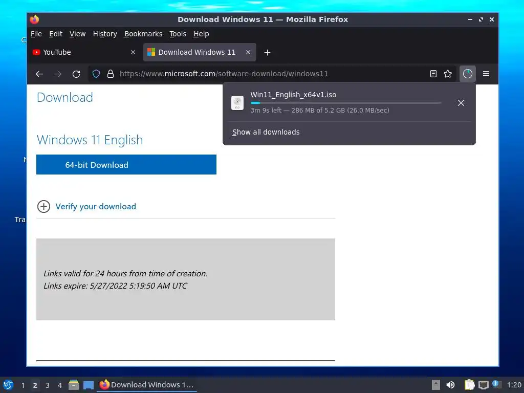Open the File menu
524x393 pixels.
coord(36,34)
